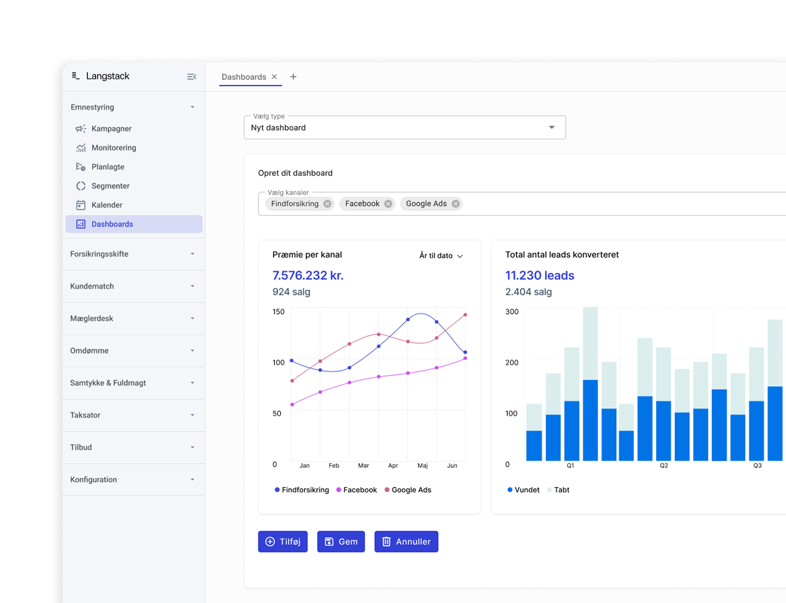Open Monitorering chart icon

pyautogui.click(x=81, y=148)
